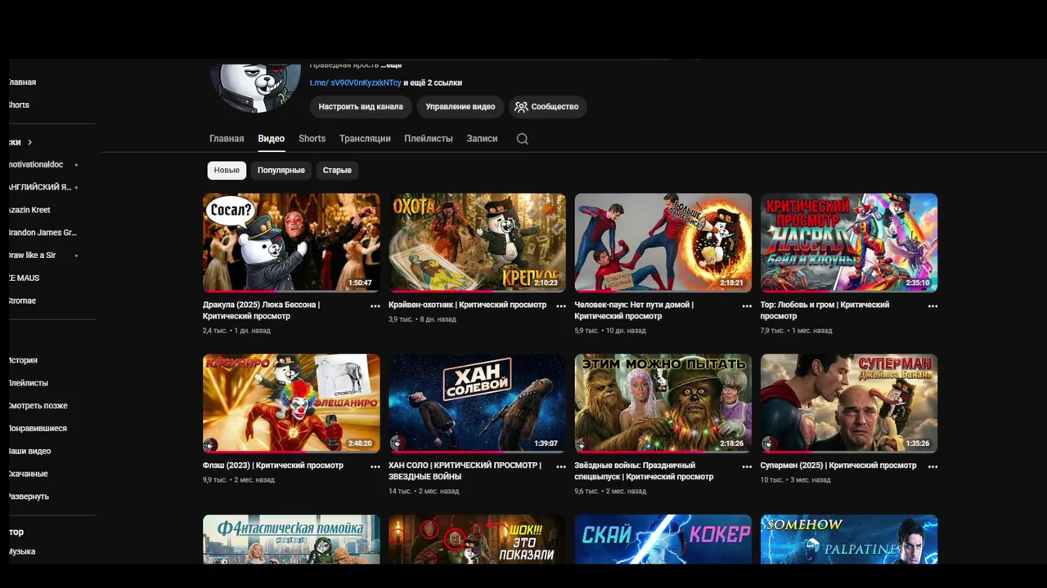Open Флэш (2023) video title link
Screen dimensions: 1047x588
click(272, 465)
